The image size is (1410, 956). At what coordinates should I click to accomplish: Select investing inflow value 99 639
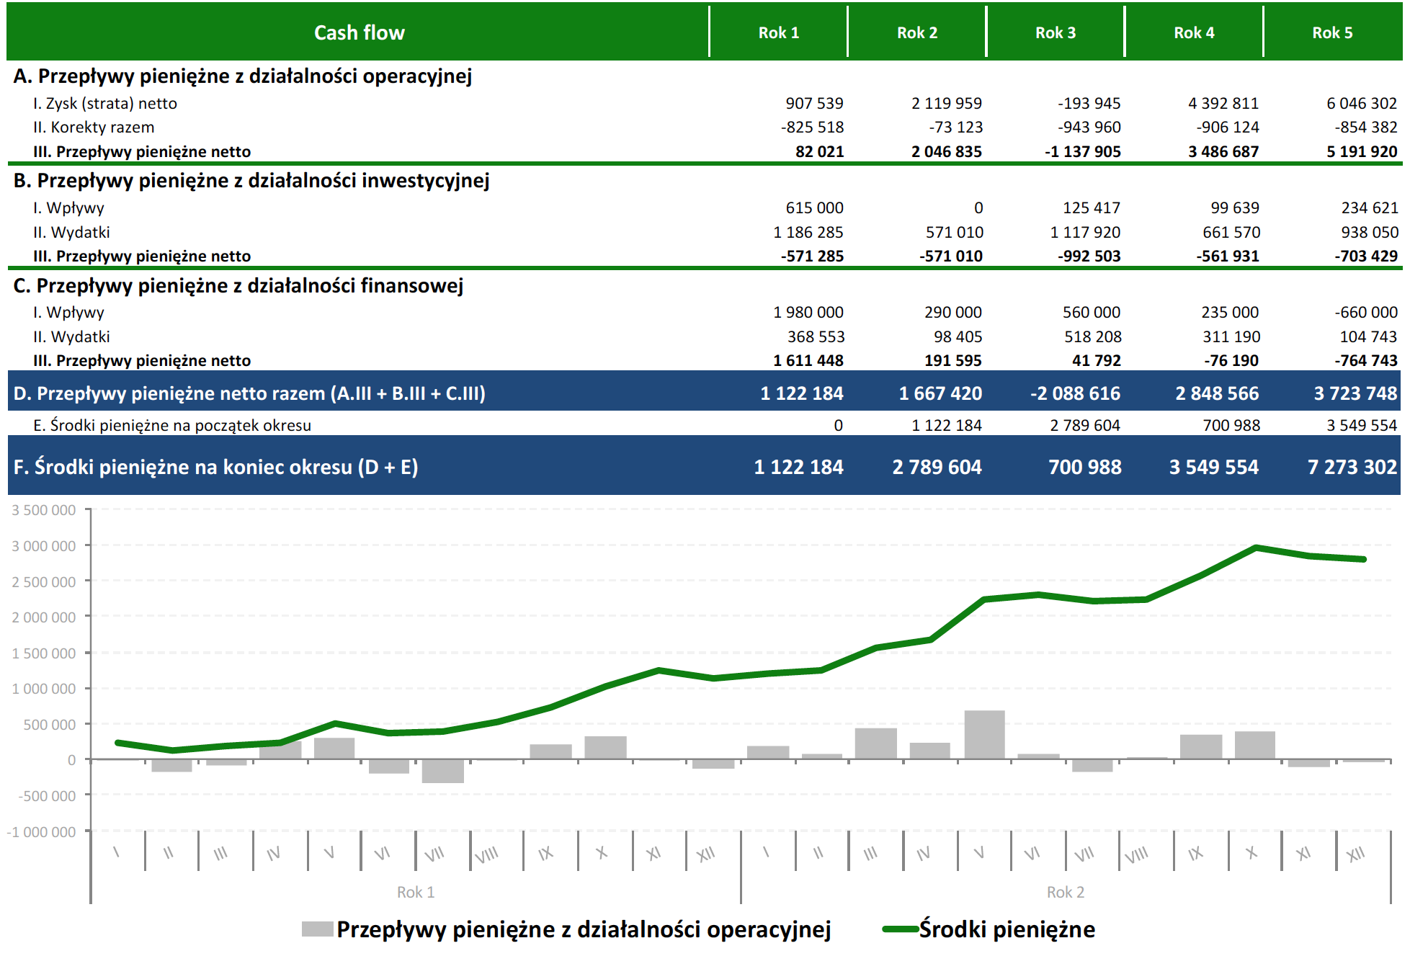tap(1234, 208)
